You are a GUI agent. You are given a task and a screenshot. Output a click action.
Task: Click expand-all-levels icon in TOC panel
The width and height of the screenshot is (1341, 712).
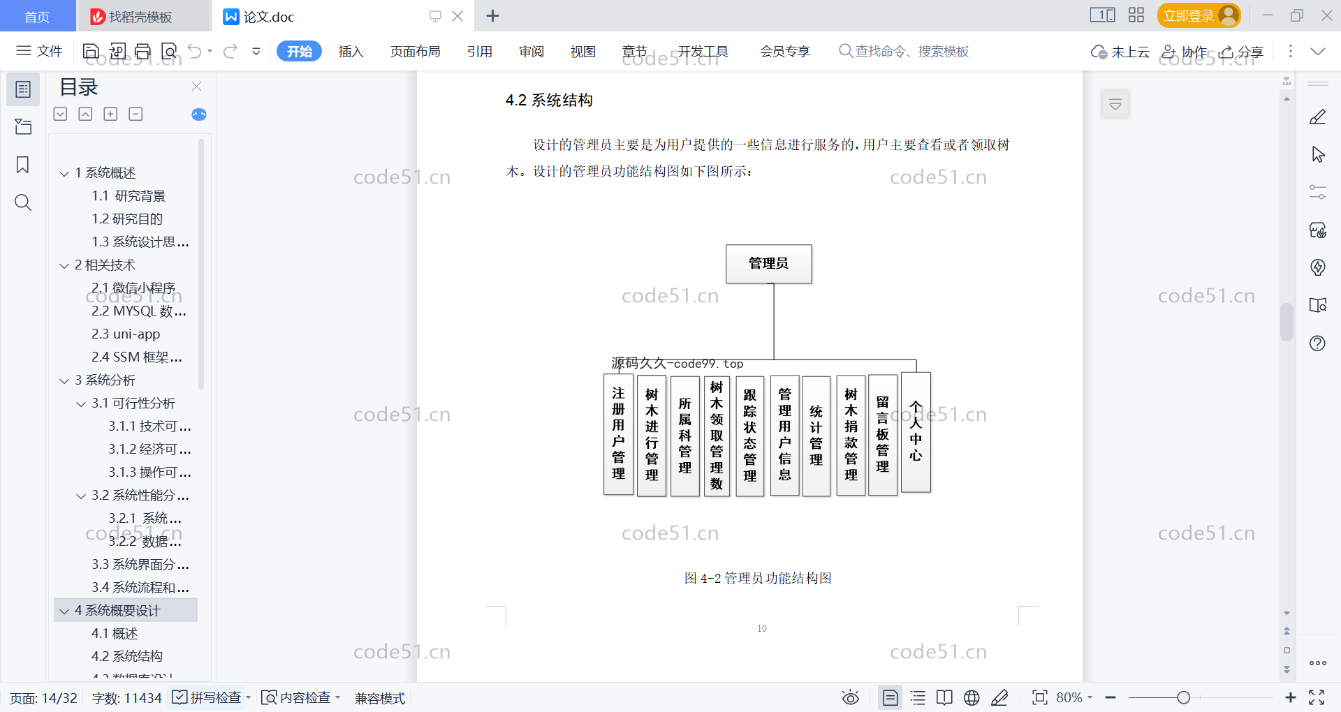click(x=61, y=114)
